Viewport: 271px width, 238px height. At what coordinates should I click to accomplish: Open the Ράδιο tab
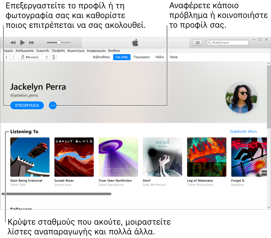[x=160, y=57]
